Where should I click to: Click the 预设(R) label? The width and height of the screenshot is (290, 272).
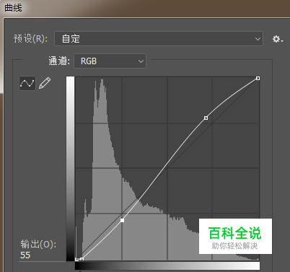click(x=30, y=38)
